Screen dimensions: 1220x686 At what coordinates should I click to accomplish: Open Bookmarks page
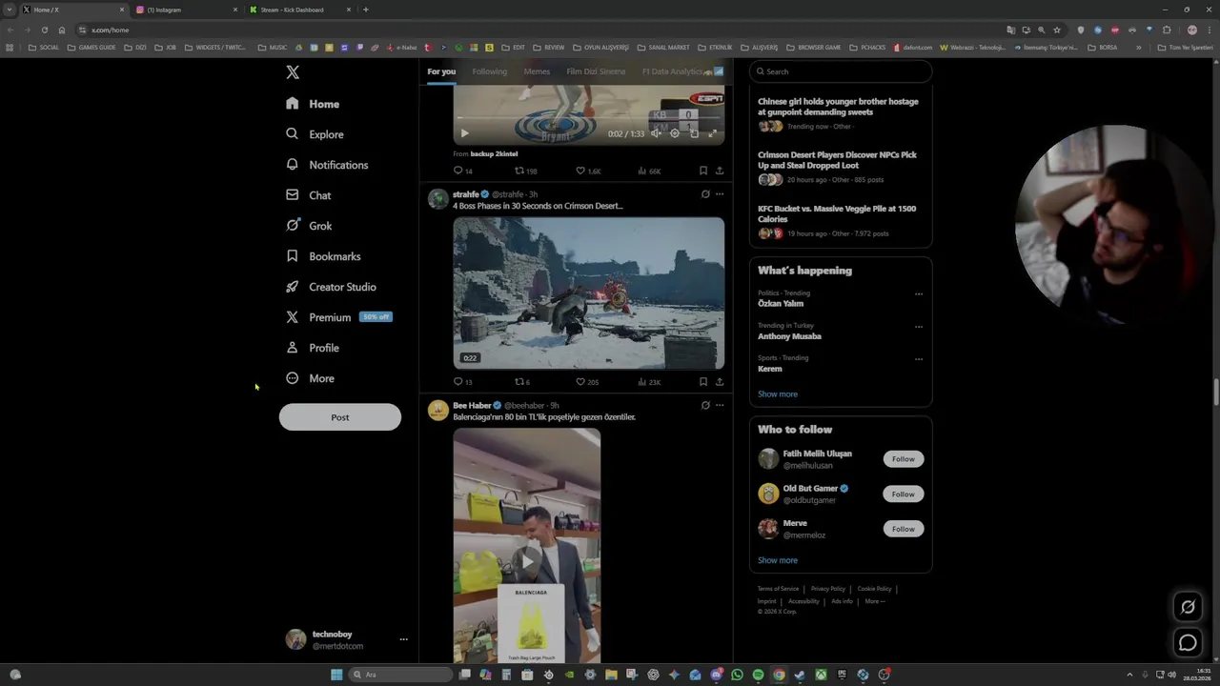[x=323, y=256]
